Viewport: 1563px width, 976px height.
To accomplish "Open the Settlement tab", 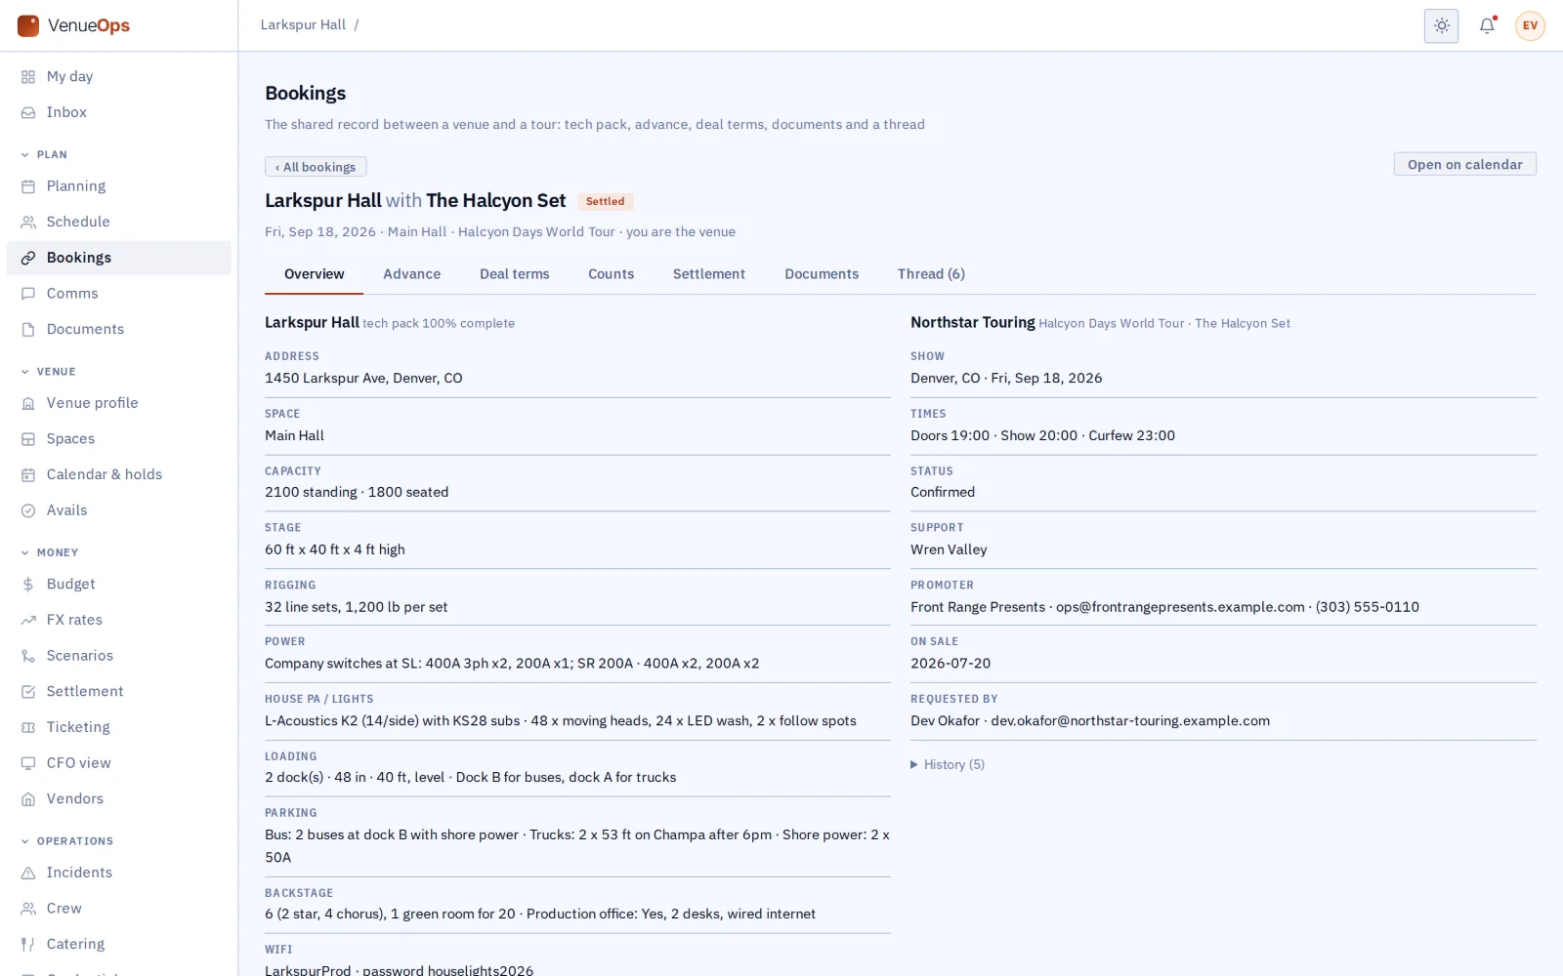I will tap(708, 274).
